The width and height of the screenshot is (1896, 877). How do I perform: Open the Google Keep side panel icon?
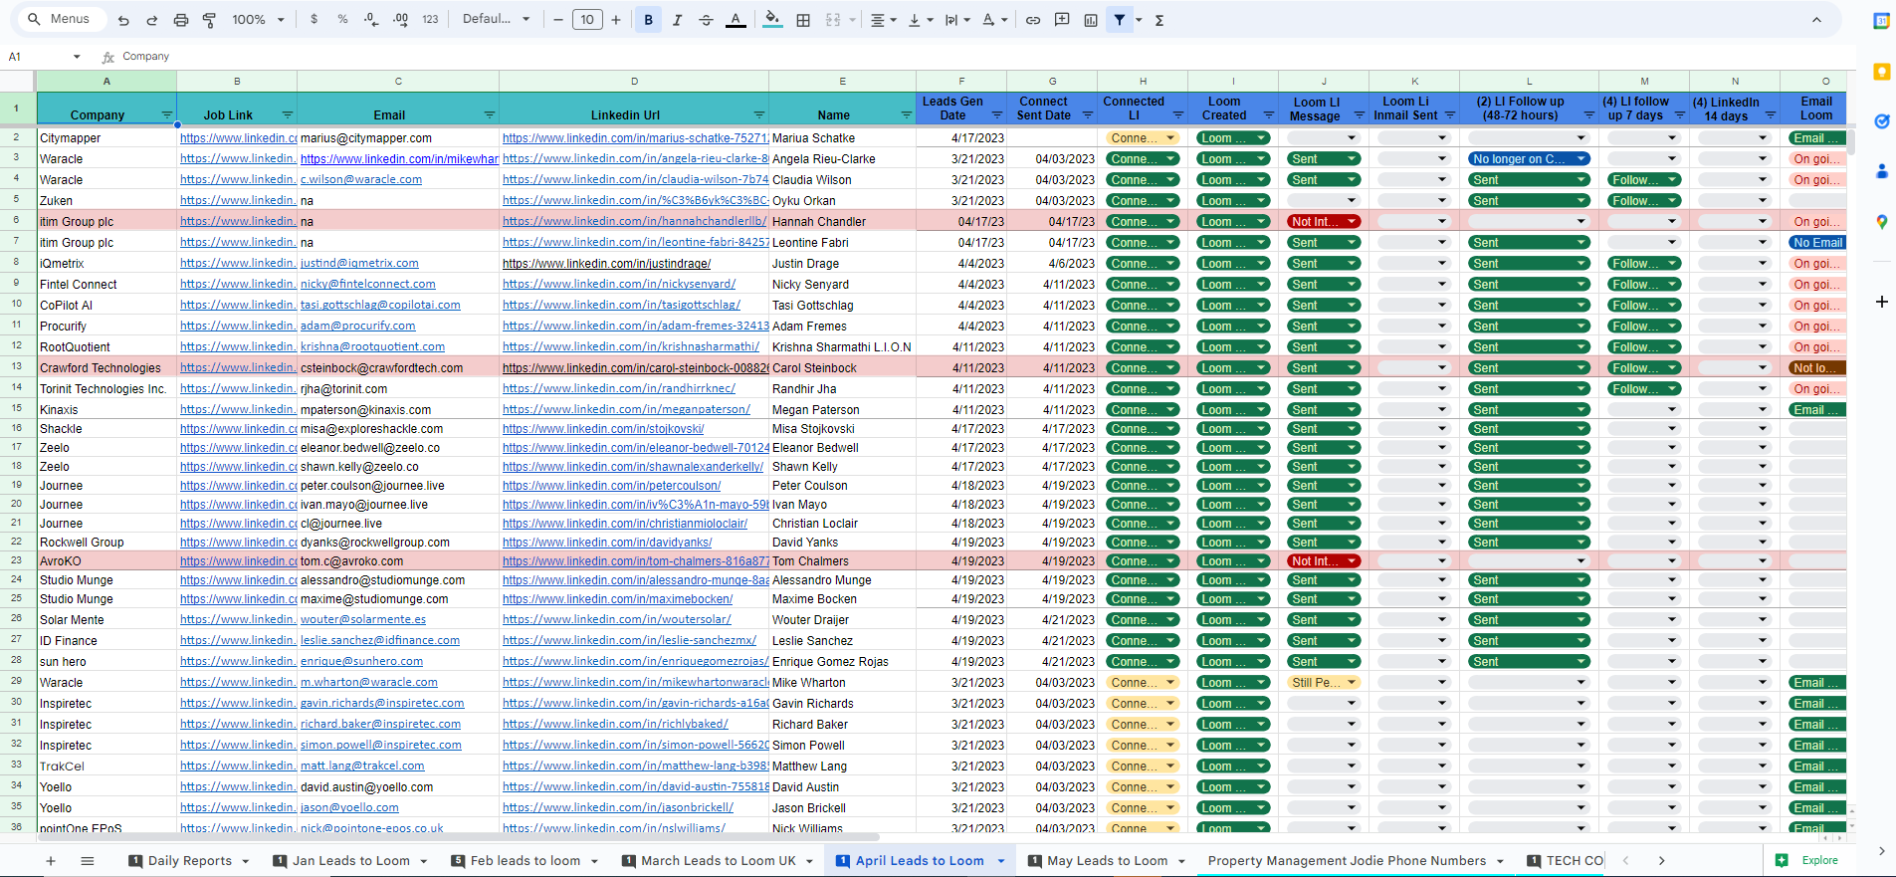tap(1882, 72)
